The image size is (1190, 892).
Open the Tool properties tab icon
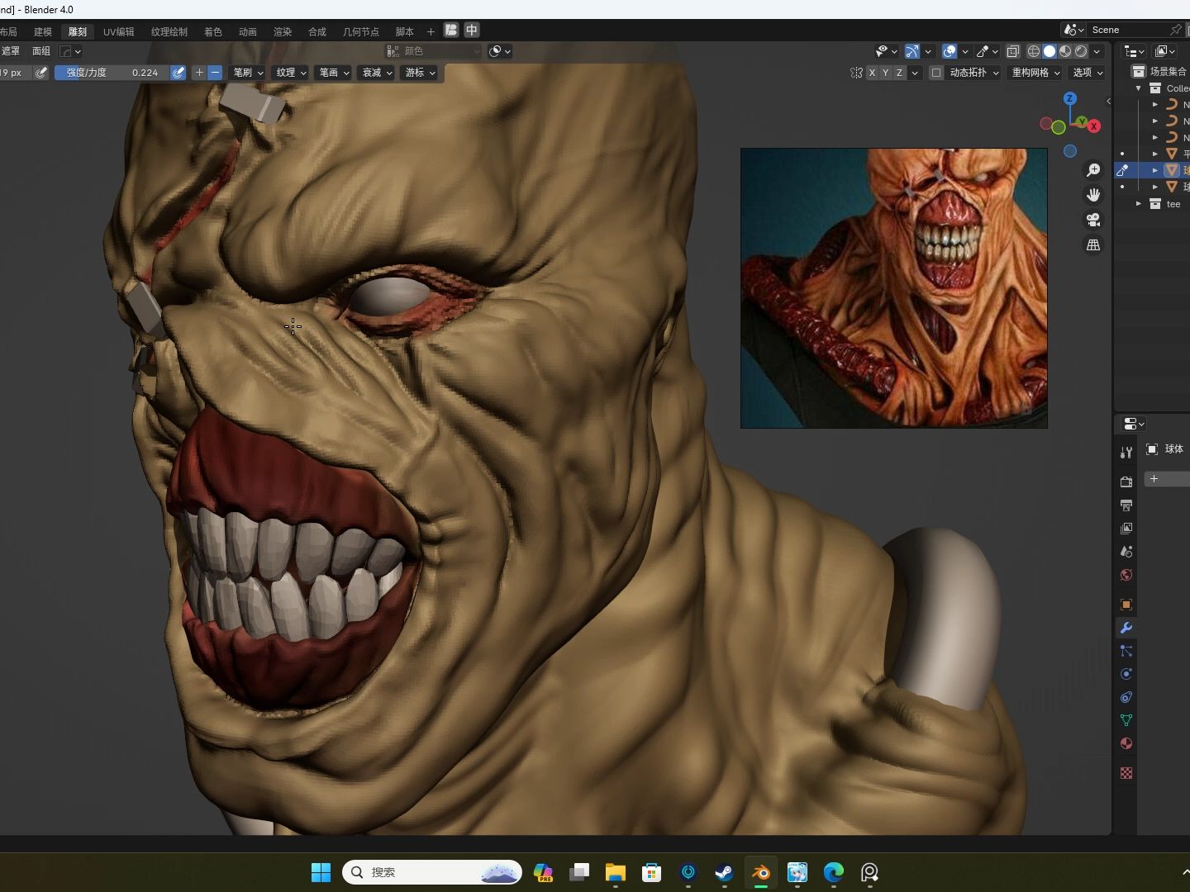[x=1126, y=453]
